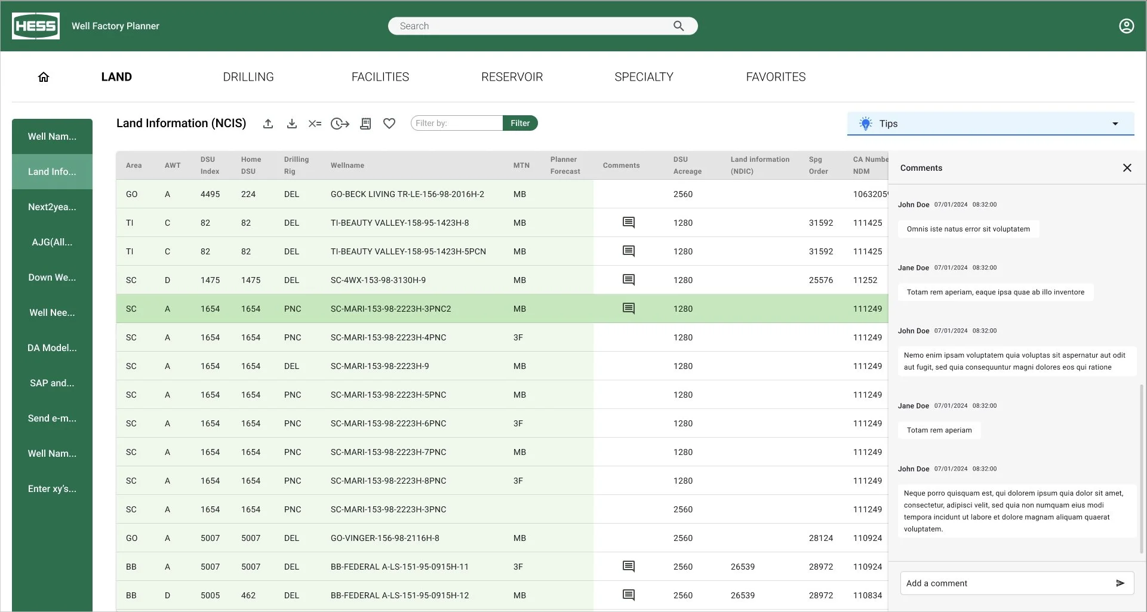This screenshot has height=612, width=1147.
Task: Click the Area column header
Action: click(x=134, y=165)
